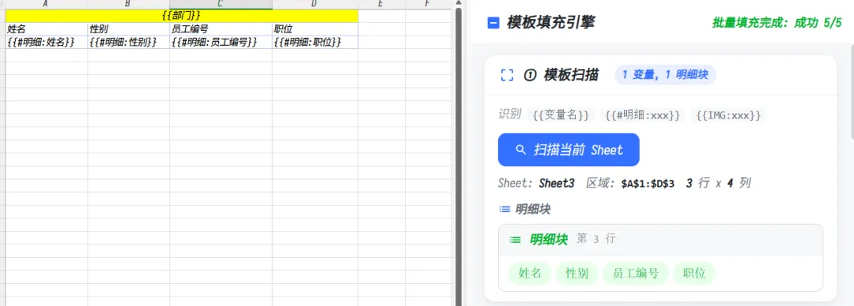Select the yellow {{部门}} merged cell
This screenshot has height=306, width=854.
pos(181,16)
